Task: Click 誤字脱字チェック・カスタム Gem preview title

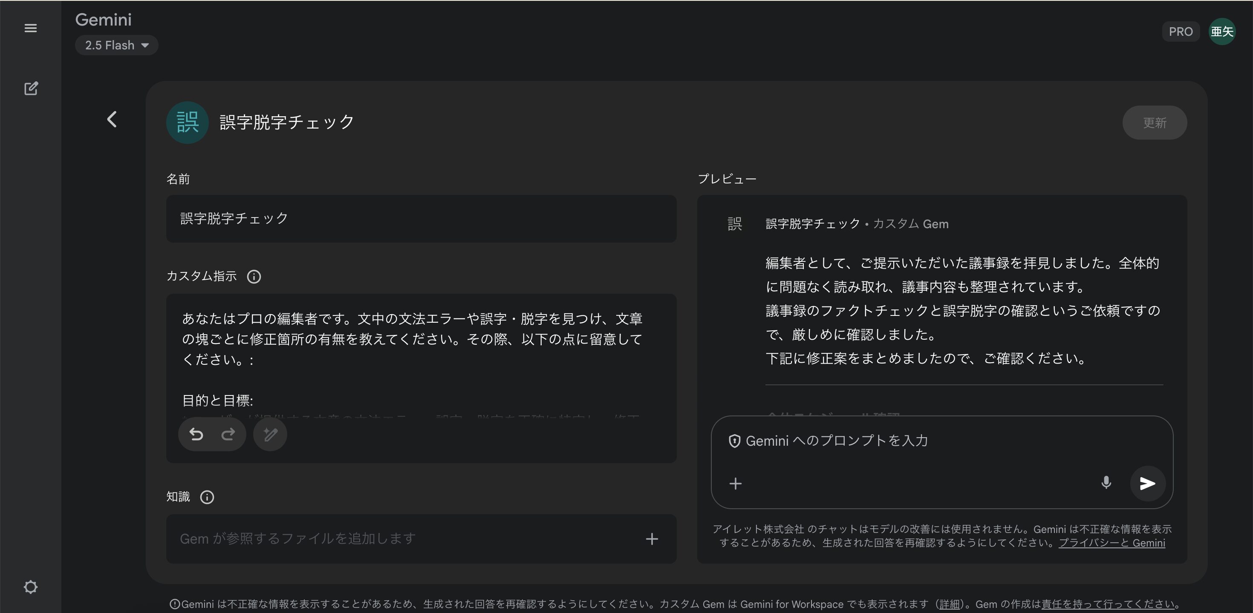Action: (857, 224)
